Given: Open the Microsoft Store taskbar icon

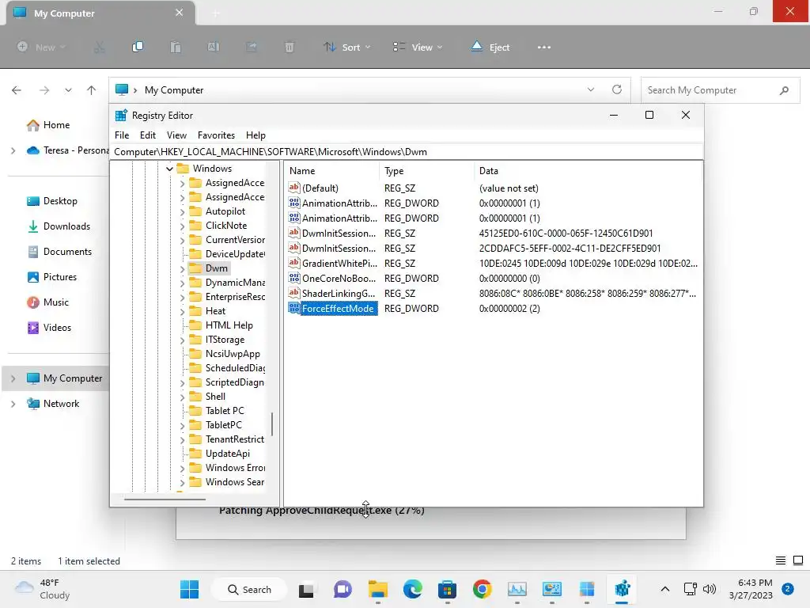Looking at the screenshot, I should 448,589.
